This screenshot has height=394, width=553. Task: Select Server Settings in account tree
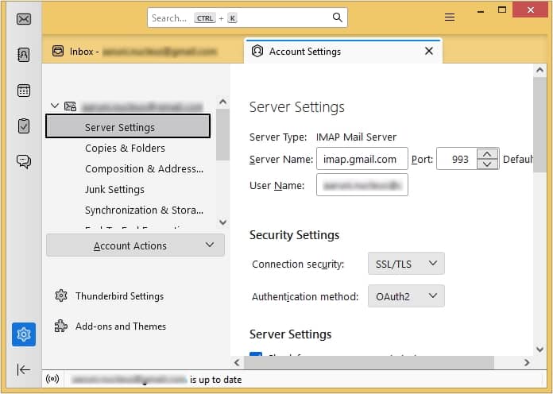pyautogui.click(x=128, y=126)
